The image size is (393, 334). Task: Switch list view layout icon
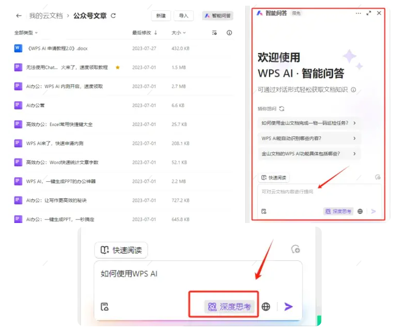tap(214, 33)
